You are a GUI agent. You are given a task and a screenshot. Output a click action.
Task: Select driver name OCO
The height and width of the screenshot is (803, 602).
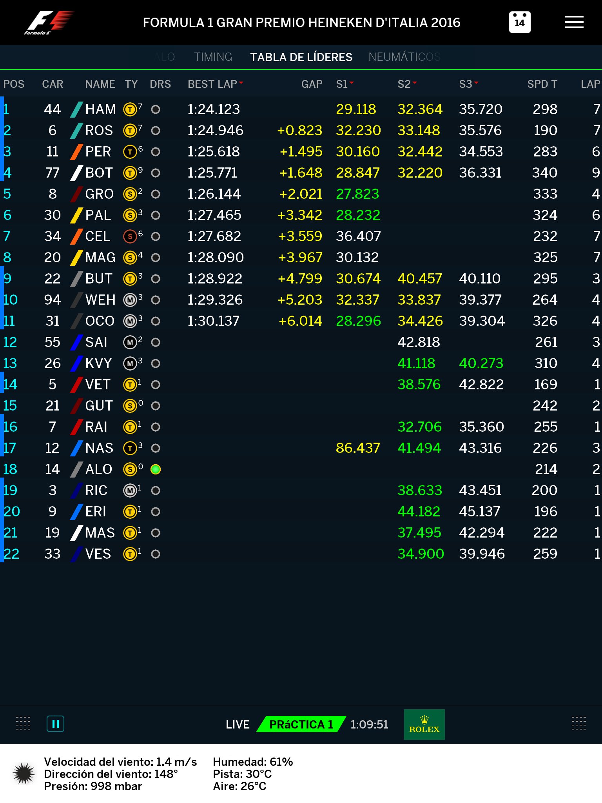(100, 321)
